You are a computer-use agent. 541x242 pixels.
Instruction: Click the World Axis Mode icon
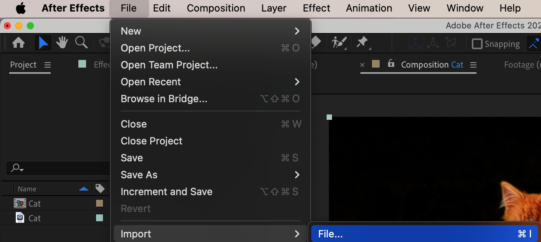[433, 43]
